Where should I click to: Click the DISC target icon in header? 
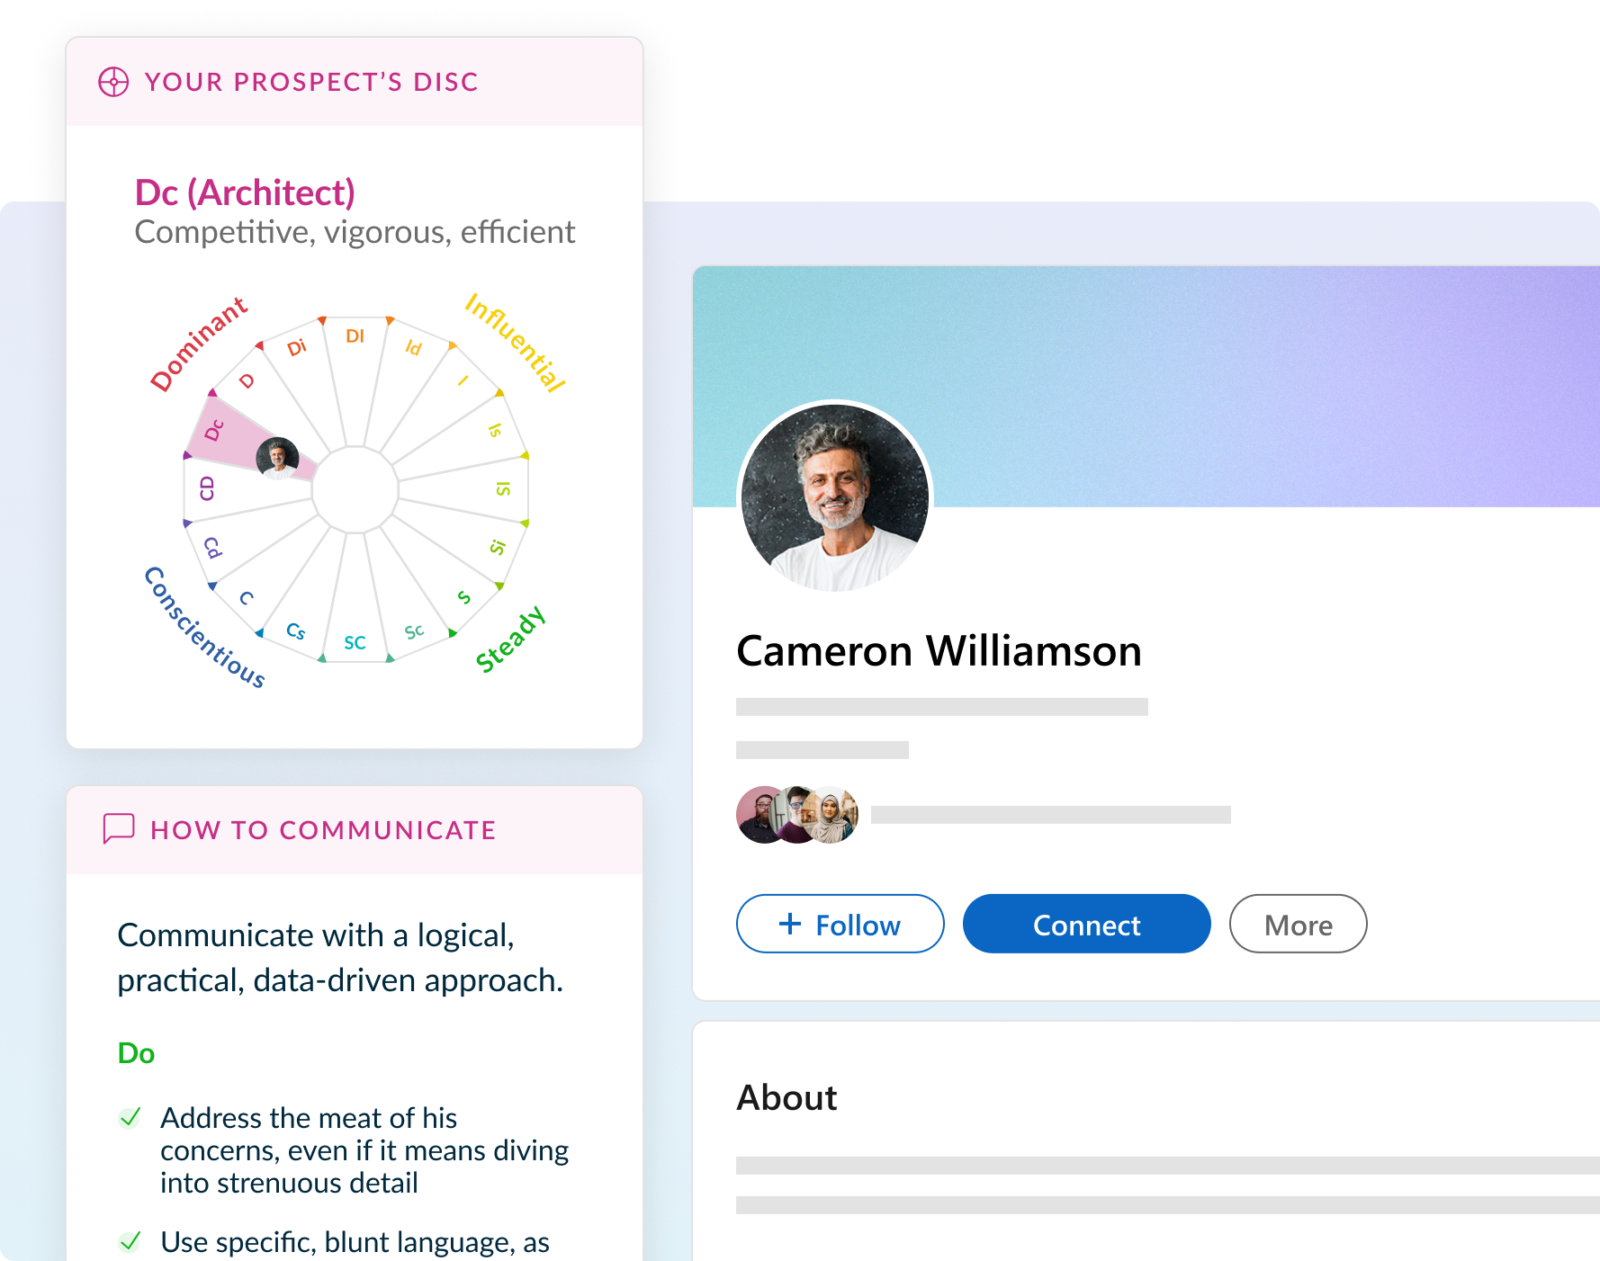tap(113, 82)
